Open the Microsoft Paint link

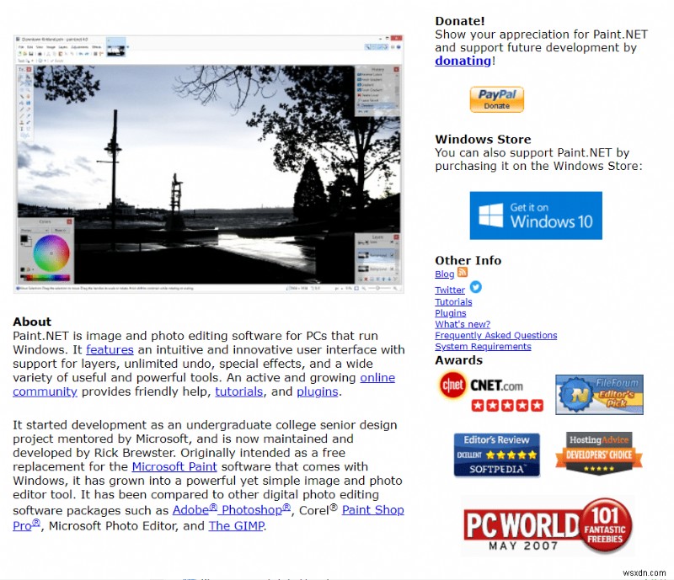[x=174, y=467]
